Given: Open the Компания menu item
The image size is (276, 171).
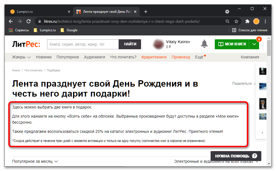Looking at the screenshot, I should click(x=250, y=57).
